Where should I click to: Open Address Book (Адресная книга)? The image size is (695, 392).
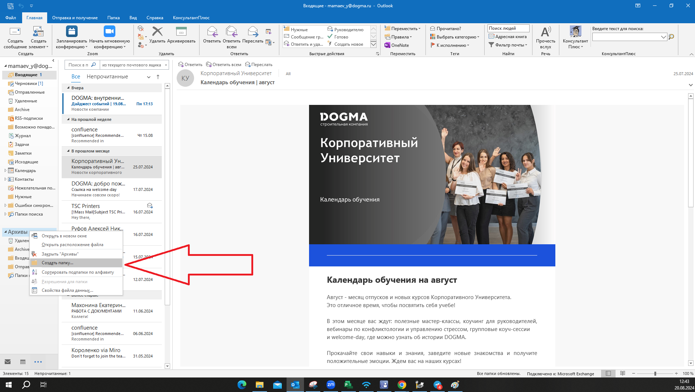(507, 37)
